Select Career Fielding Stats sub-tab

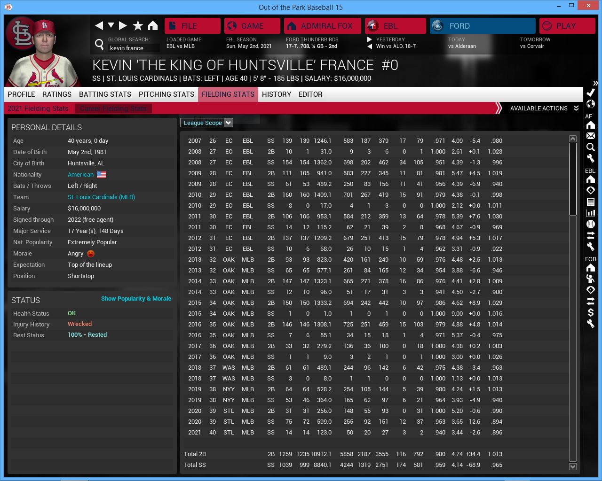click(x=113, y=109)
